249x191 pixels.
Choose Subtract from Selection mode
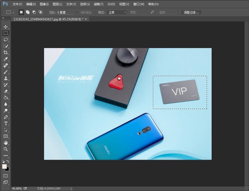coord(34,12)
